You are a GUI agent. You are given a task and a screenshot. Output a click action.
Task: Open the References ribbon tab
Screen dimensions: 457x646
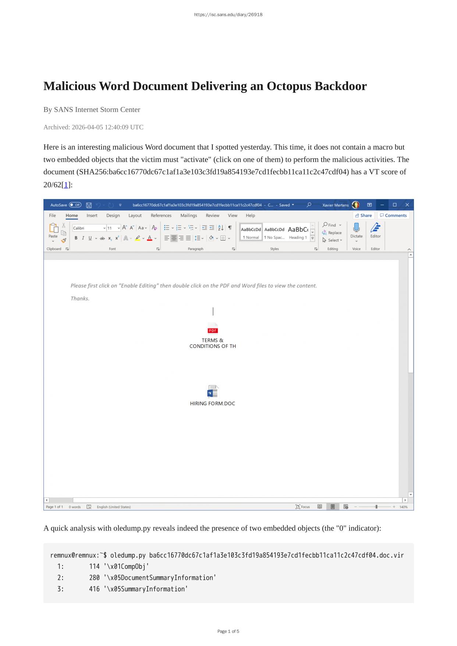tap(161, 216)
